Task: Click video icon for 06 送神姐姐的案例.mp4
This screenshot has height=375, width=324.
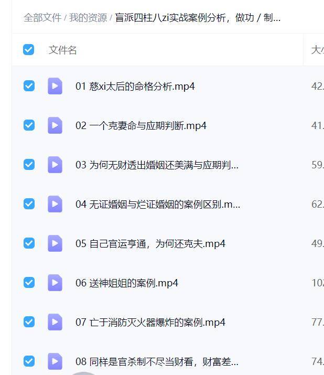Action: pos(55,283)
